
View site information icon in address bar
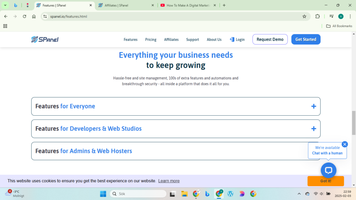(x=45, y=16)
